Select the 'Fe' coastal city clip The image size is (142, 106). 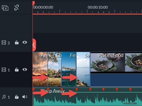[x=69, y=69]
